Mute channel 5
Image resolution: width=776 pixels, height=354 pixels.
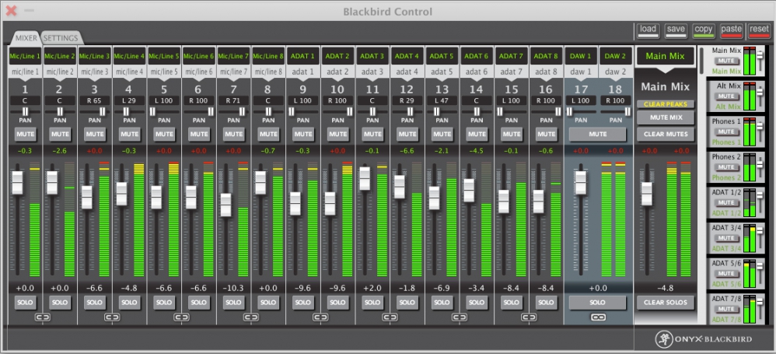[x=164, y=134]
